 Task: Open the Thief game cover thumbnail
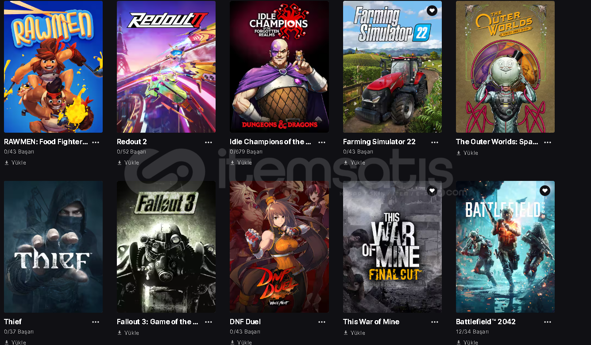pos(53,247)
